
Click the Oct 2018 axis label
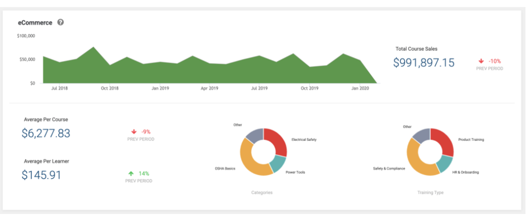click(x=110, y=88)
